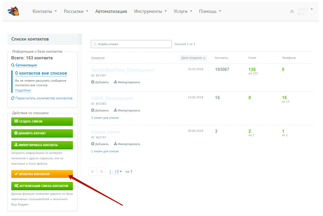Screen dimensions: 323x216
Task: Click import icon for list ID 855385
Action: pos(115,110)
